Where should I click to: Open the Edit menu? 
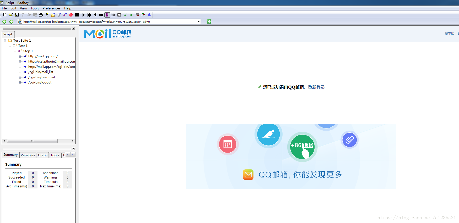(x=13, y=8)
